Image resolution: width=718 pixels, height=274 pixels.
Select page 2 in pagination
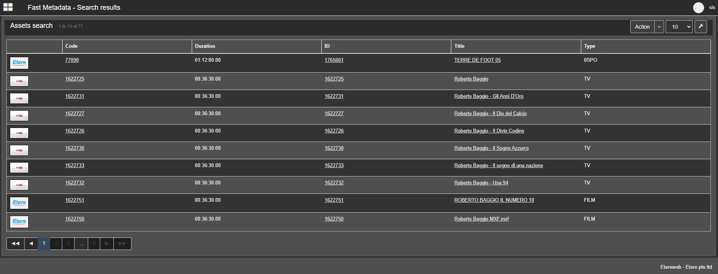pyautogui.click(x=56, y=244)
